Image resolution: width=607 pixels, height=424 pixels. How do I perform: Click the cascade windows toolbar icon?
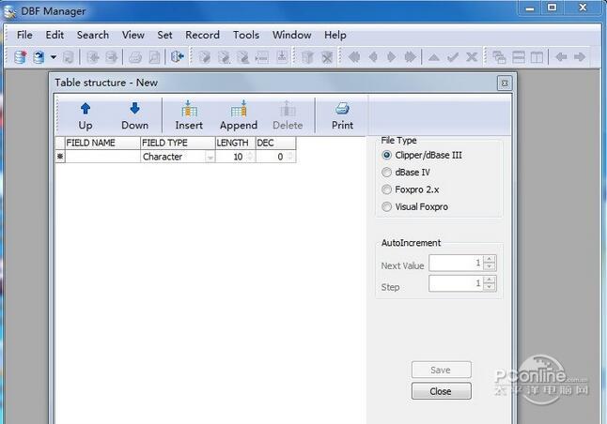499,57
